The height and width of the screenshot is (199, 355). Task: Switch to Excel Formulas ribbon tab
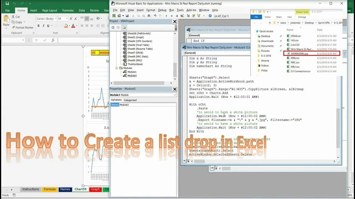pos(68,11)
